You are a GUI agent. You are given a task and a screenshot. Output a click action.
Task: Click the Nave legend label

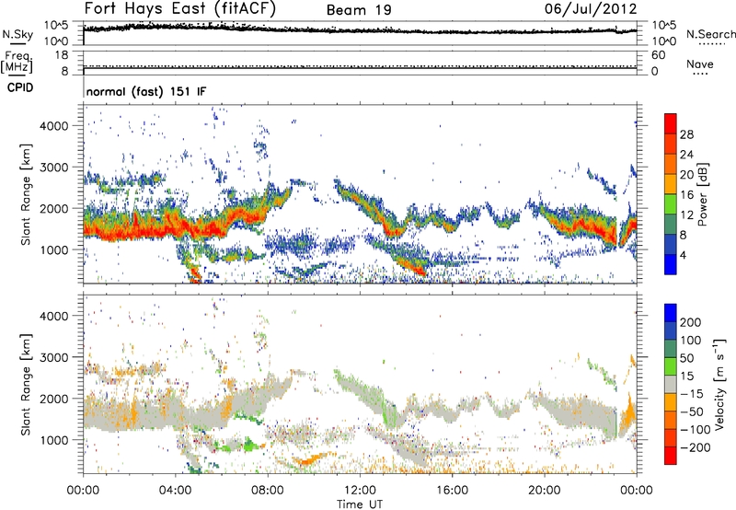click(700, 64)
